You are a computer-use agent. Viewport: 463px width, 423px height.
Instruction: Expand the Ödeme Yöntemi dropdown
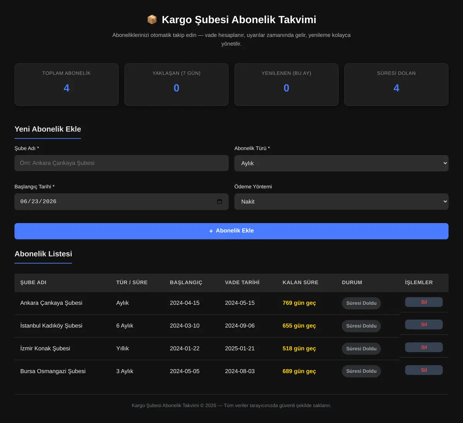(341, 202)
